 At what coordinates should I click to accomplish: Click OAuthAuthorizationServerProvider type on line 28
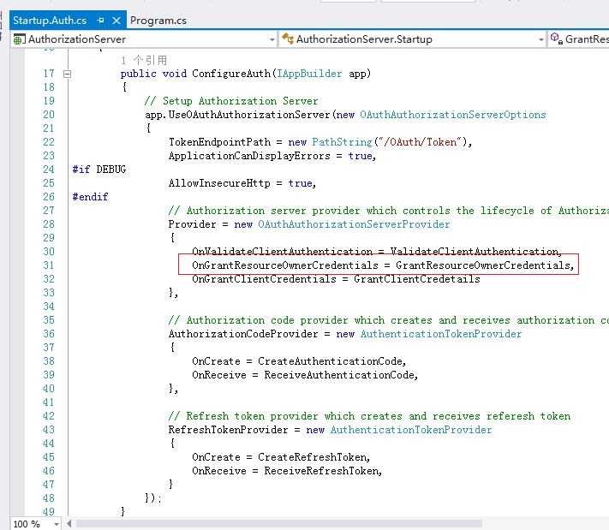click(354, 224)
